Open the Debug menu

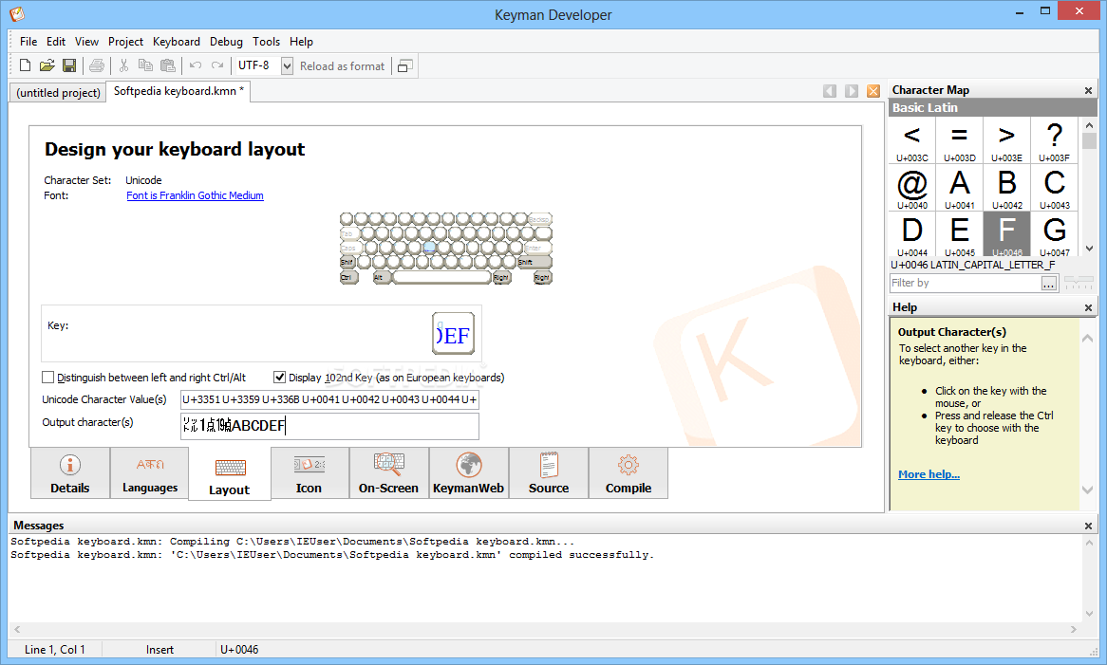[x=226, y=42]
